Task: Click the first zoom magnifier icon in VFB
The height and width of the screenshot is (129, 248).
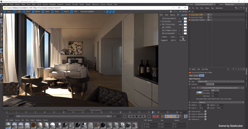Action: point(107,12)
